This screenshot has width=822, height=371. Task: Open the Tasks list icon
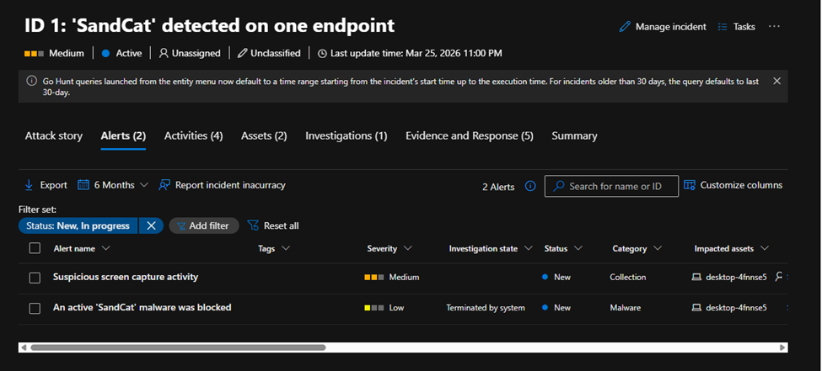(723, 27)
